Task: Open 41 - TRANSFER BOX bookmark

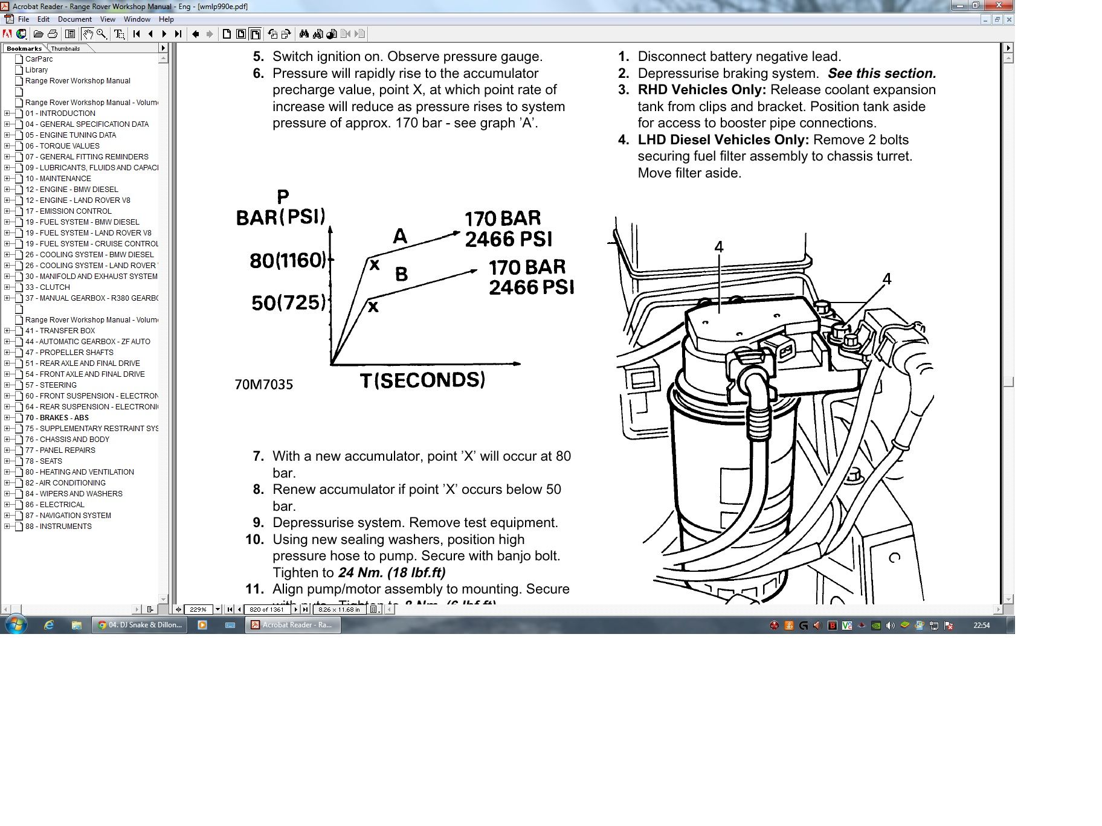Action: click(60, 331)
